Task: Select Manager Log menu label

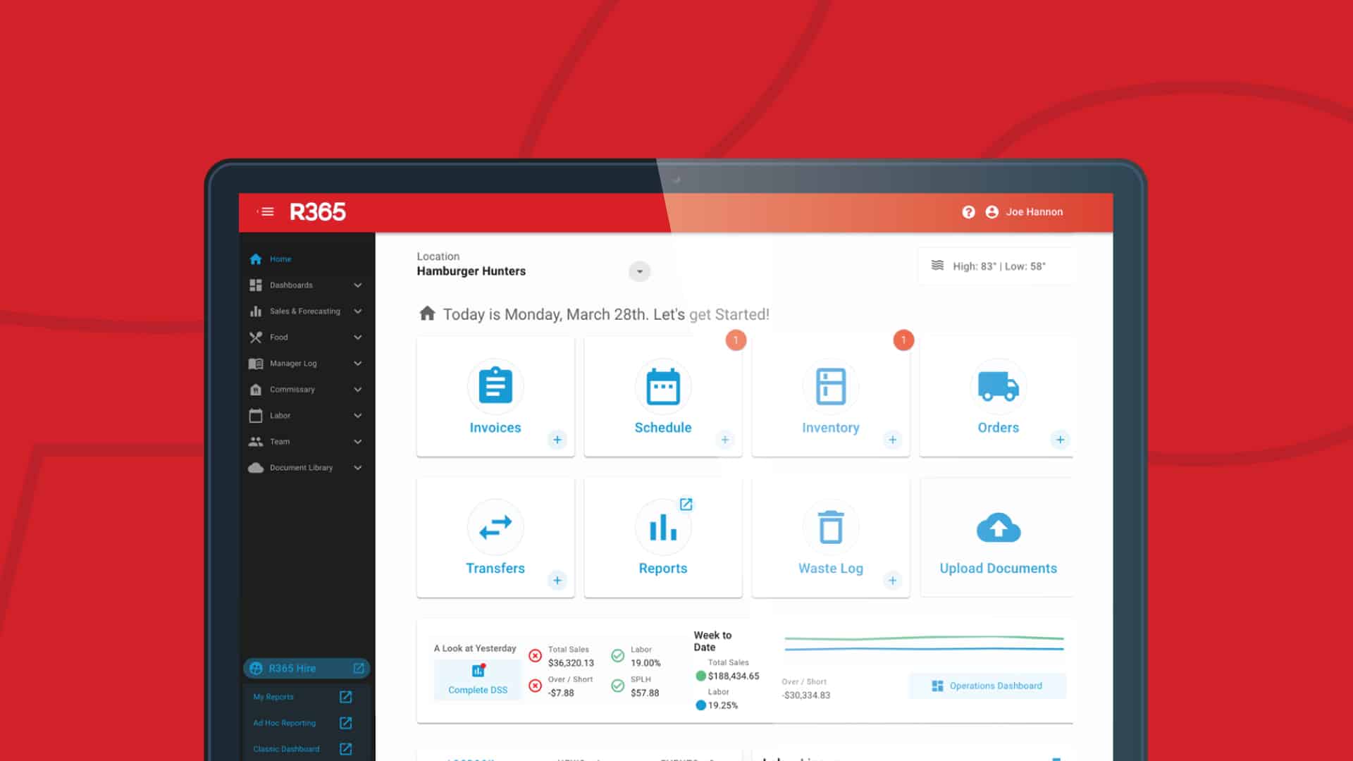Action: click(293, 364)
